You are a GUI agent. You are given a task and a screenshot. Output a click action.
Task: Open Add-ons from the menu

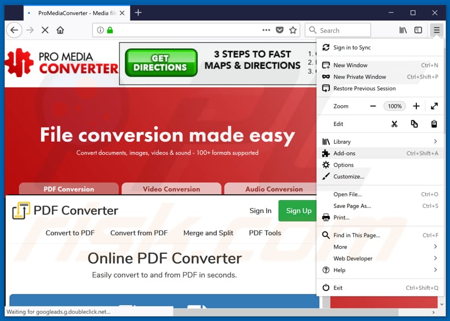click(x=381, y=153)
